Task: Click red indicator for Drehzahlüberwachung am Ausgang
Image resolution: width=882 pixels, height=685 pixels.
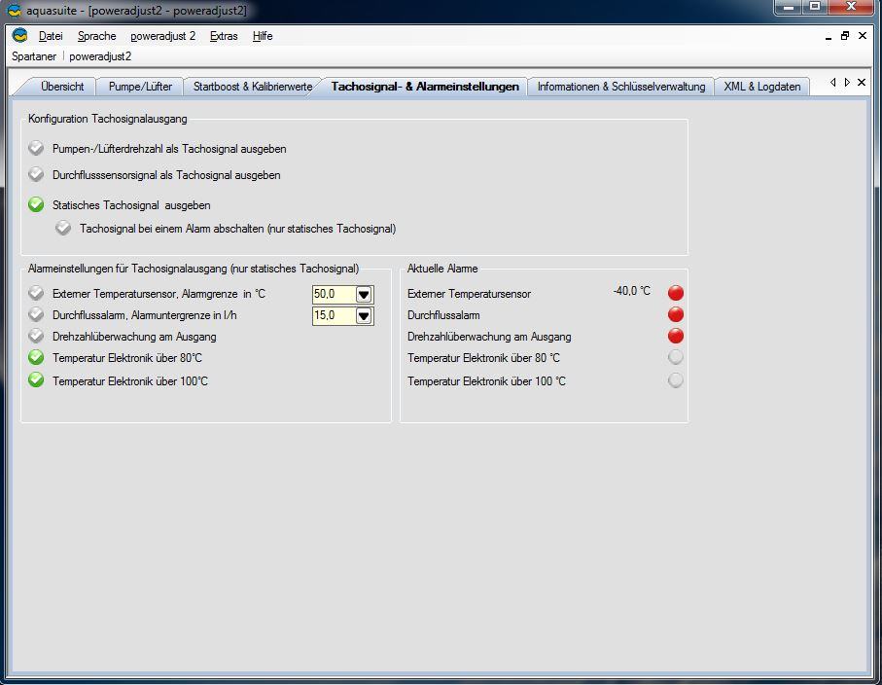Action: 676,336
